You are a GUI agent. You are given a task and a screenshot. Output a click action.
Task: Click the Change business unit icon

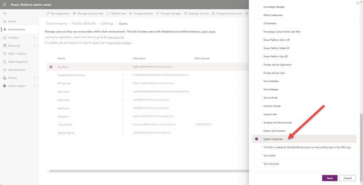213,13
